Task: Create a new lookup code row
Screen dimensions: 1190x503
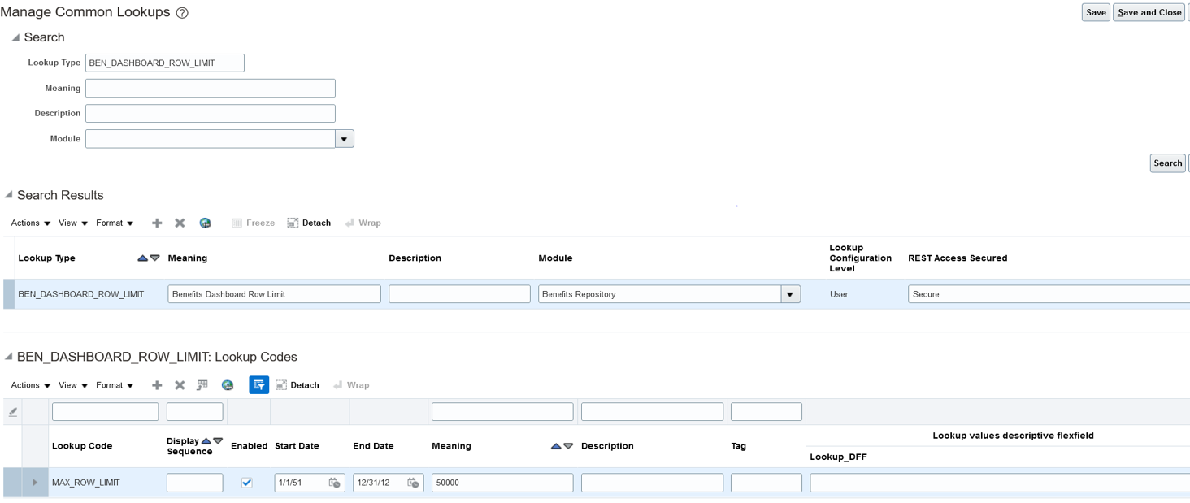Action: coord(156,384)
